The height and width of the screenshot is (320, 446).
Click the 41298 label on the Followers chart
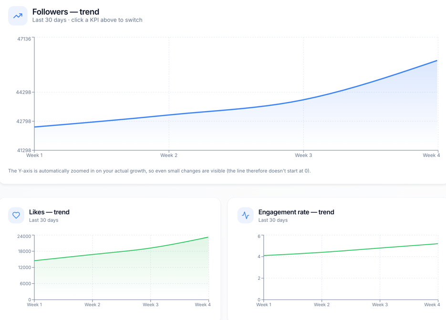[24, 150]
